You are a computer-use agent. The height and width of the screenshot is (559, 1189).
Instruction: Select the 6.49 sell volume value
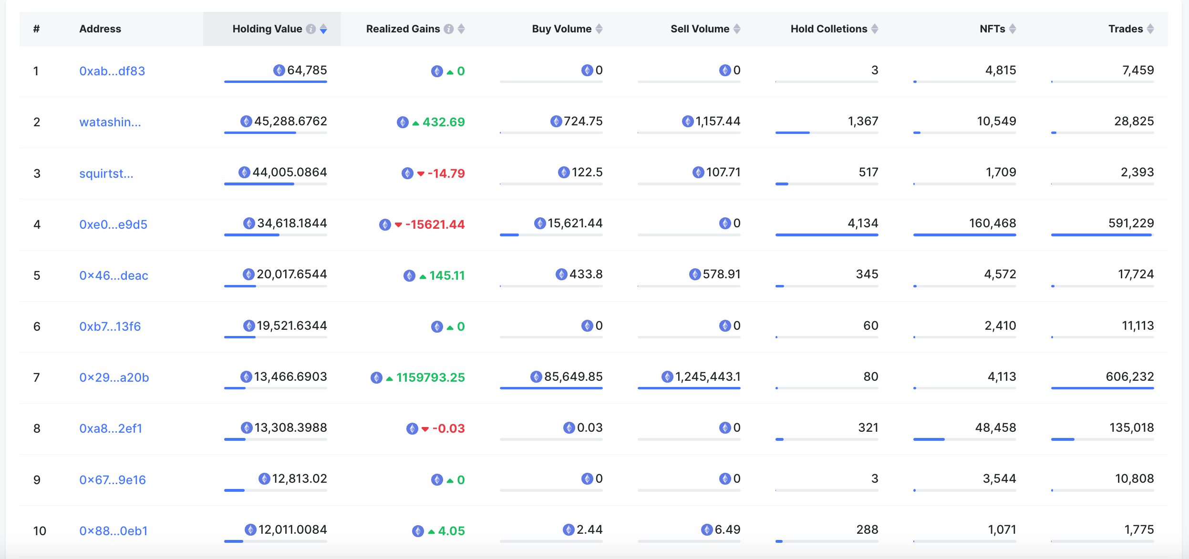pos(727,530)
